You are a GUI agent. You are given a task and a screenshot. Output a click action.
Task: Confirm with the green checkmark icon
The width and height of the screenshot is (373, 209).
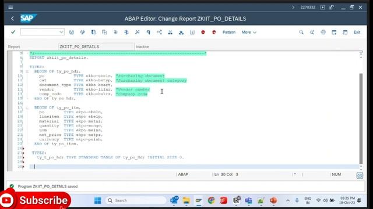click(13, 32)
